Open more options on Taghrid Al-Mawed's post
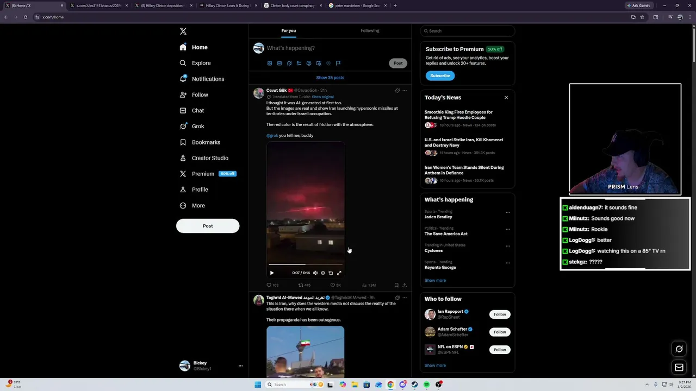Screen dimensions: 696x391 click(405, 298)
